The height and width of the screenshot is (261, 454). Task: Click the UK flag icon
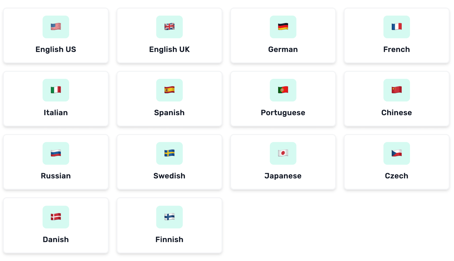169,27
